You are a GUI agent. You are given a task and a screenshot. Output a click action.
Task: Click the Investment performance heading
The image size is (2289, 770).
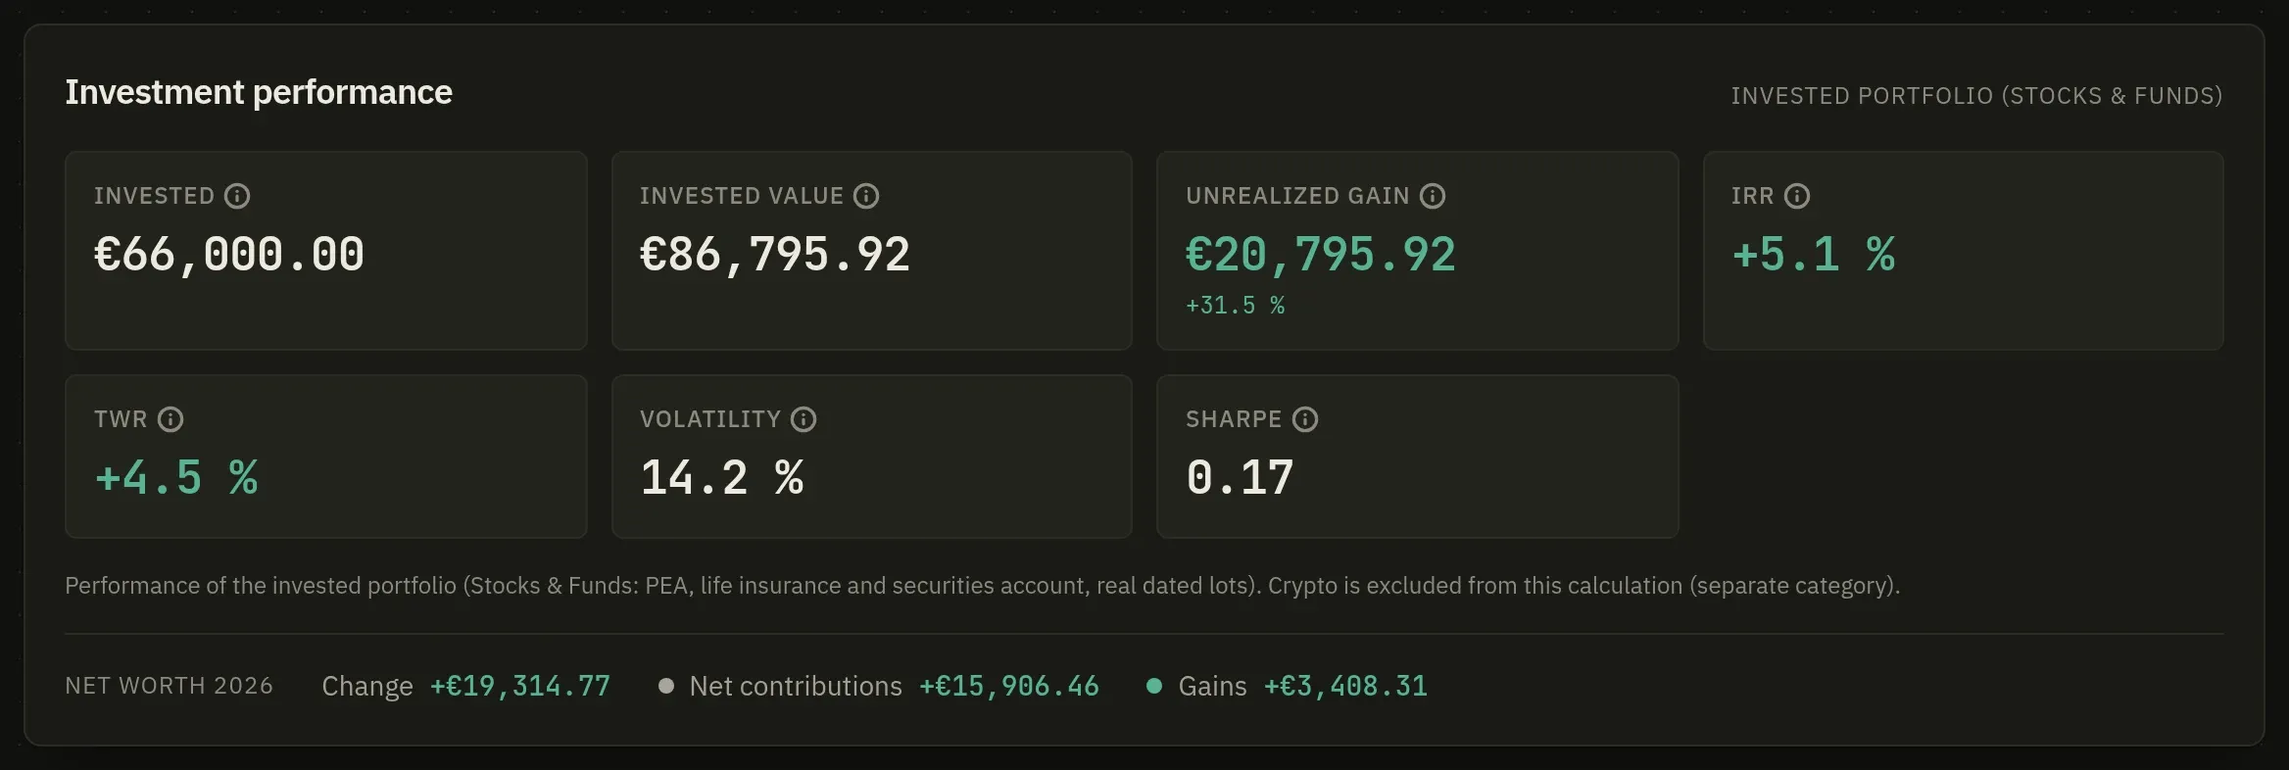pyautogui.click(x=259, y=92)
